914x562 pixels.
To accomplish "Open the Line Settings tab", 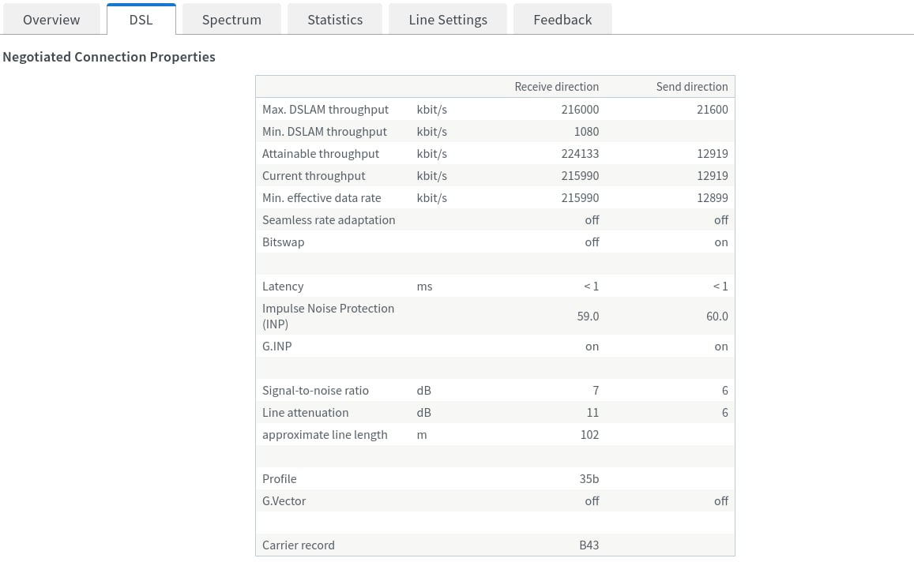I will pos(448,20).
